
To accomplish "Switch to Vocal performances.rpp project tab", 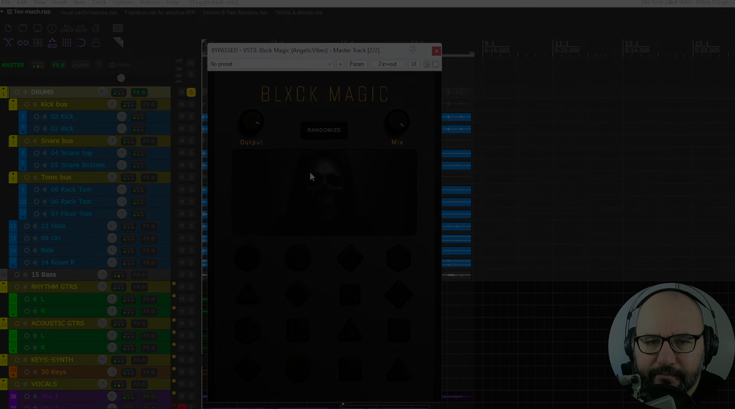I will tap(88, 12).
